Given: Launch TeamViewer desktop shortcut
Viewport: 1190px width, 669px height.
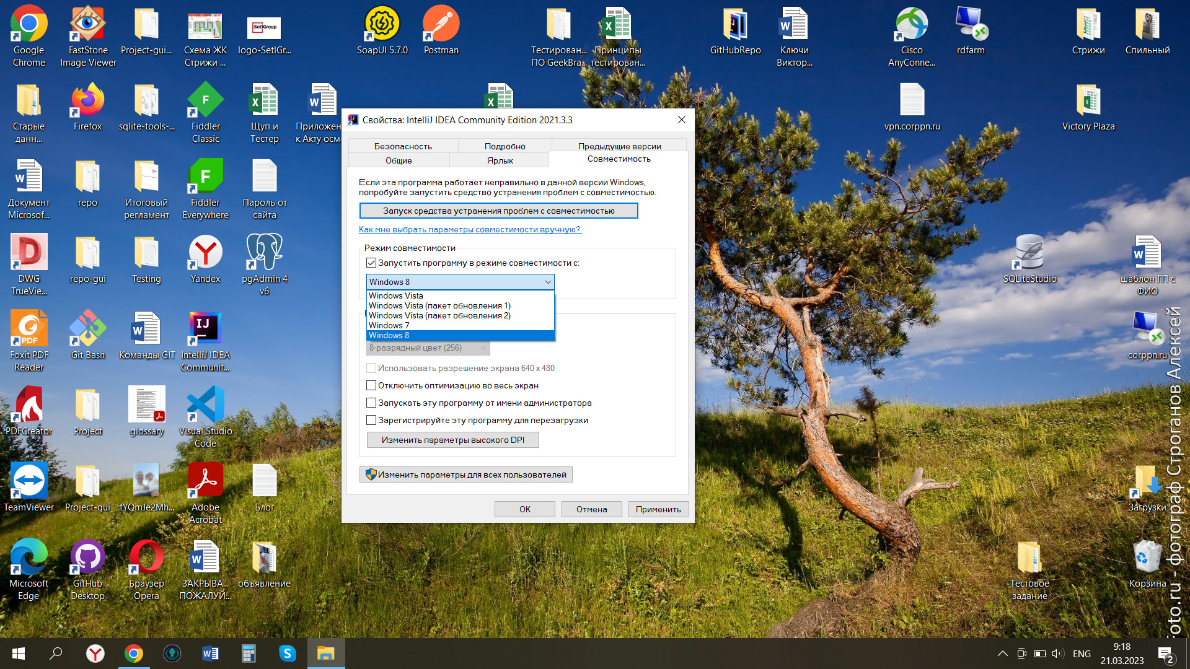Looking at the screenshot, I should [x=29, y=488].
